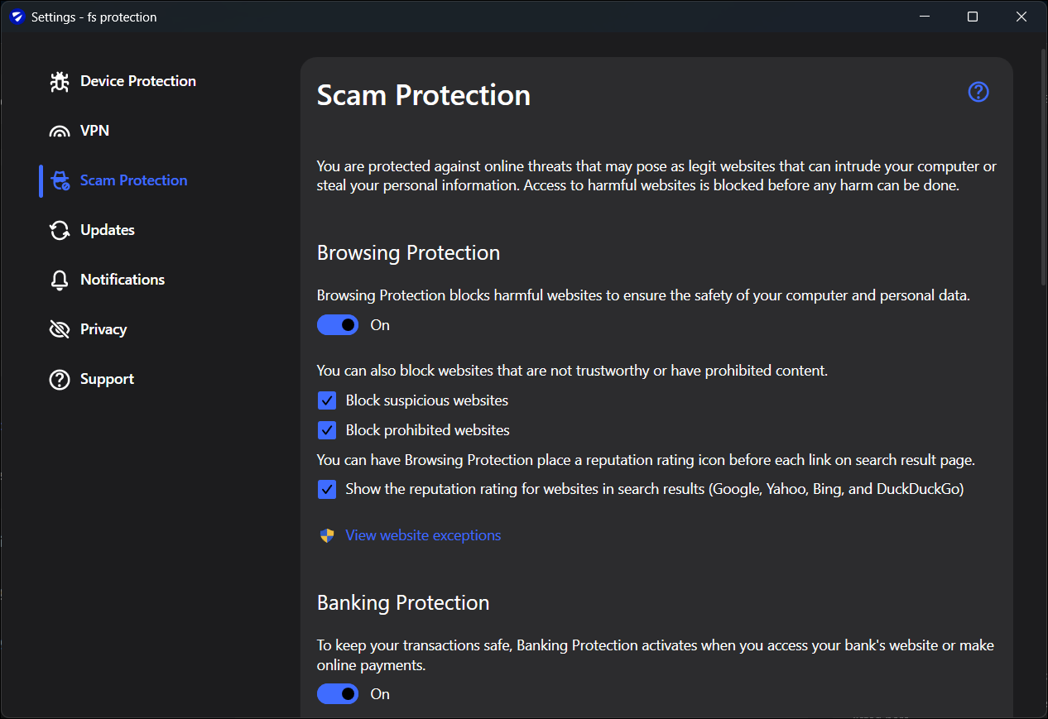The height and width of the screenshot is (719, 1048).
Task: Click the vertical scrollbar on the right
Action: [1043, 165]
